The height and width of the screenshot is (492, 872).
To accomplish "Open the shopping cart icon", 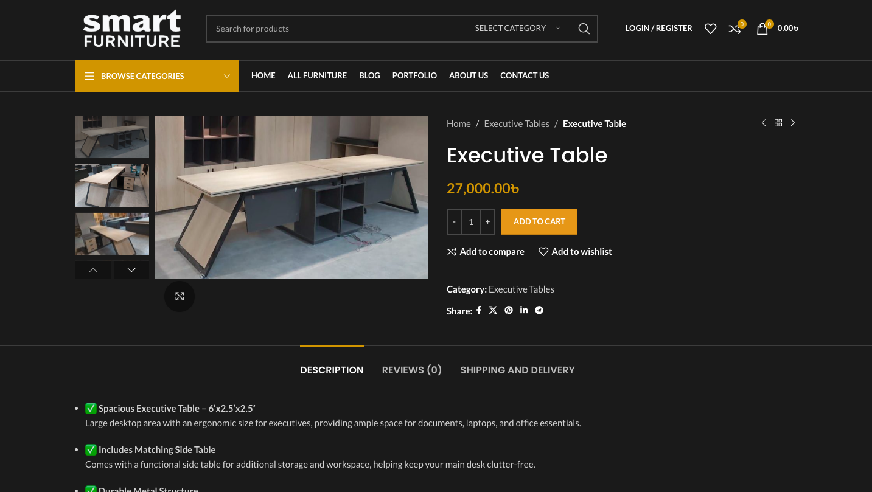I will (x=762, y=29).
